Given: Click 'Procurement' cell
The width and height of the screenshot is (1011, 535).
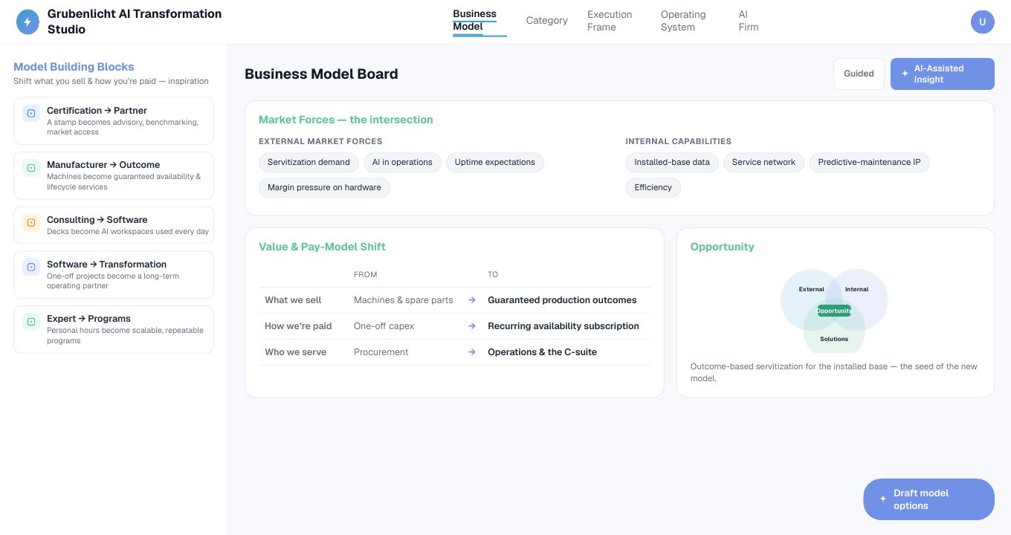Looking at the screenshot, I should point(381,352).
